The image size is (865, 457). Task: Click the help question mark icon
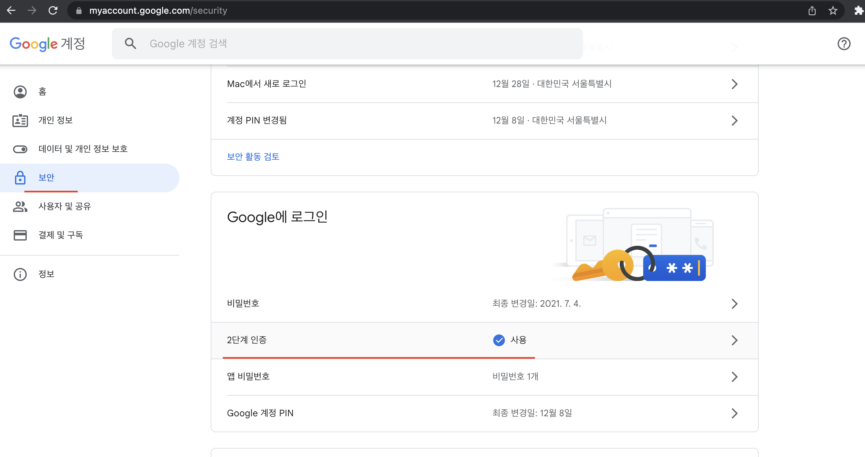pos(843,44)
